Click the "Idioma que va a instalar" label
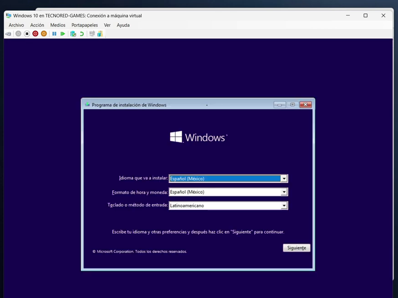 click(x=143, y=178)
